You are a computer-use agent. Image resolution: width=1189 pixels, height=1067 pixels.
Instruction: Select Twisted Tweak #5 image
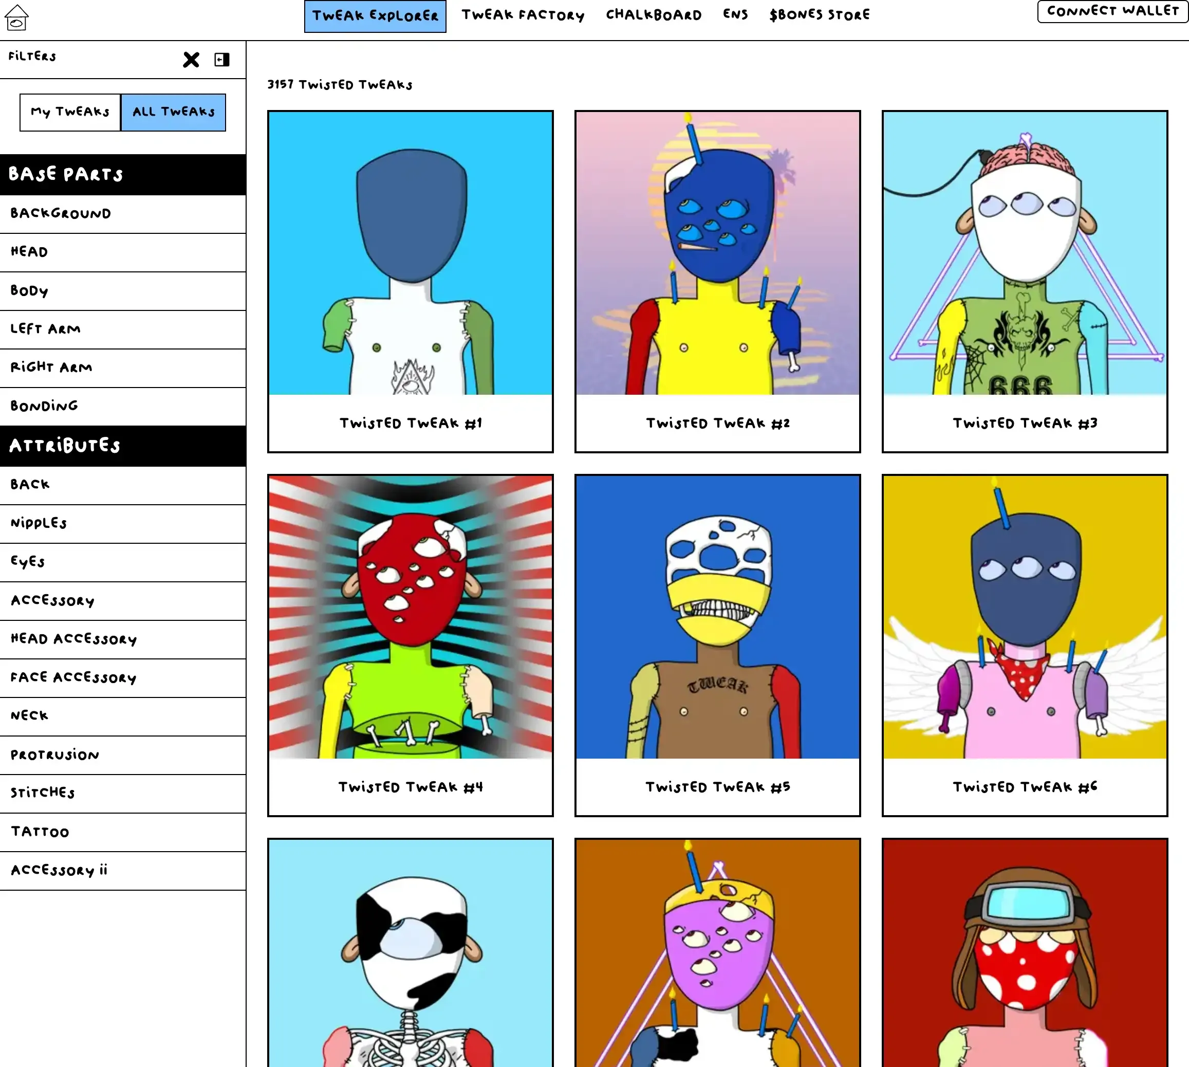click(x=717, y=616)
